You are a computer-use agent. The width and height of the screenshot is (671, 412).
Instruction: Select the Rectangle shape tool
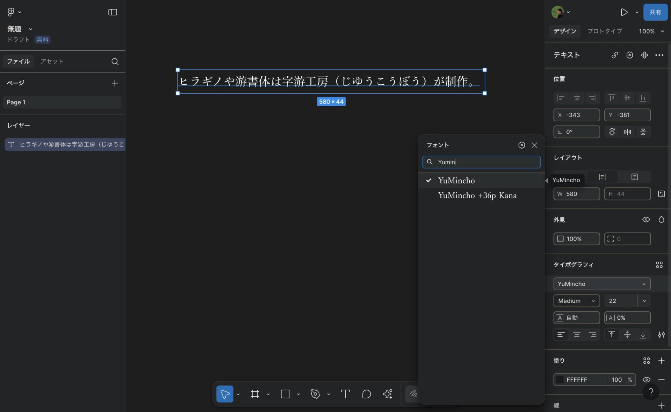285,394
